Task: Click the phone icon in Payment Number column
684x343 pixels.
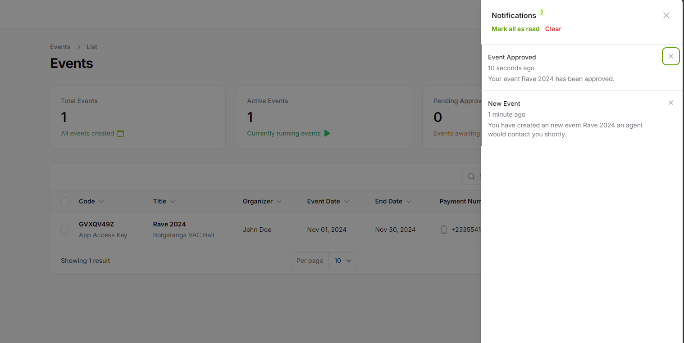Action: (444, 230)
